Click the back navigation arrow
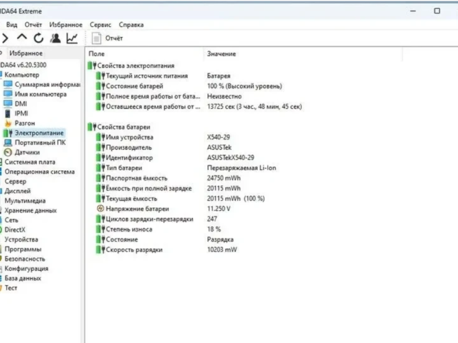Screen dimensions: 458x343 coord(5,38)
